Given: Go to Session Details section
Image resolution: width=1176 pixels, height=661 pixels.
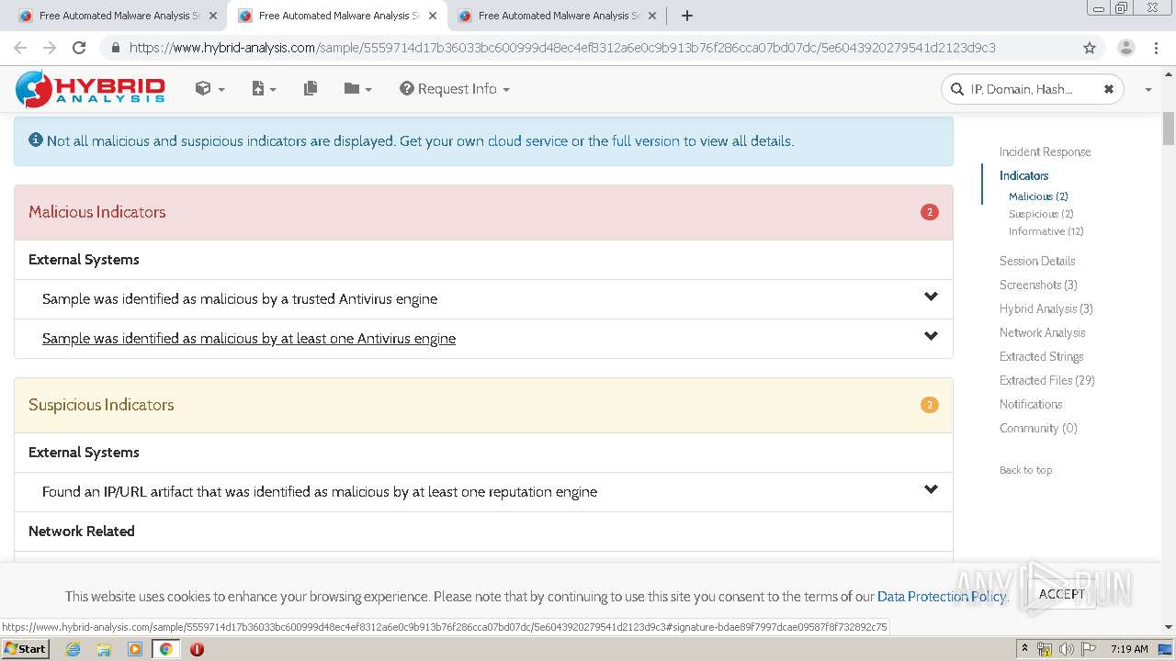Looking at the screenshot, I should click(1037, 262).
